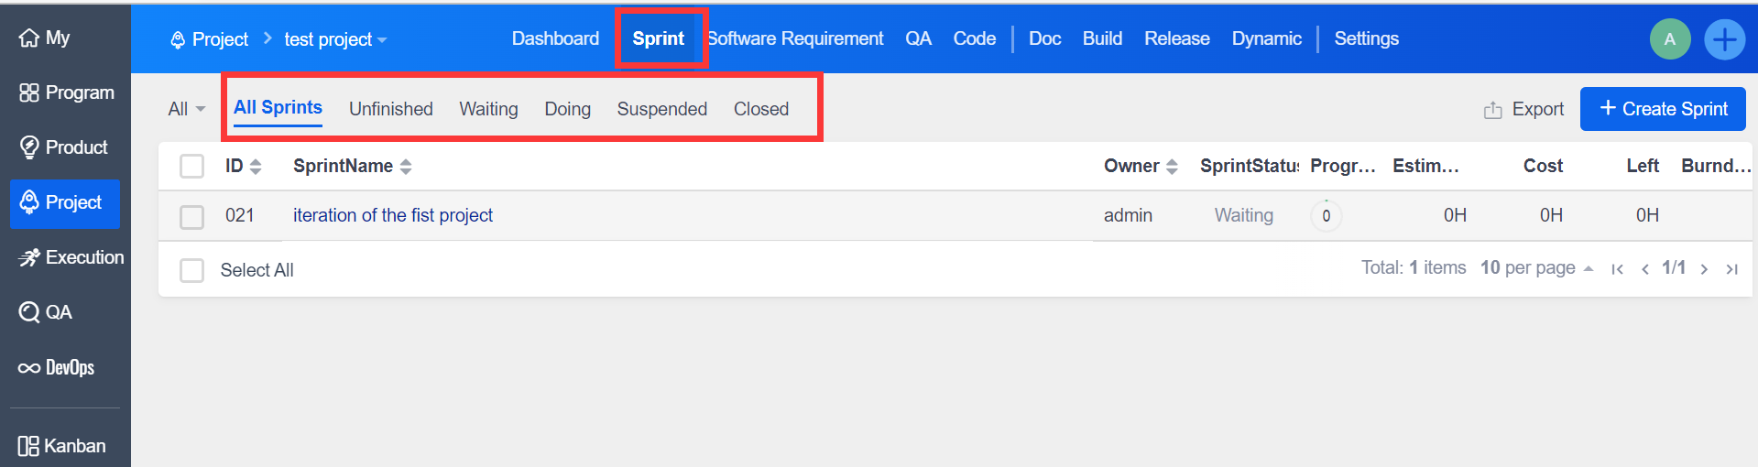Click the blue plus quick-add icon

1724,39
